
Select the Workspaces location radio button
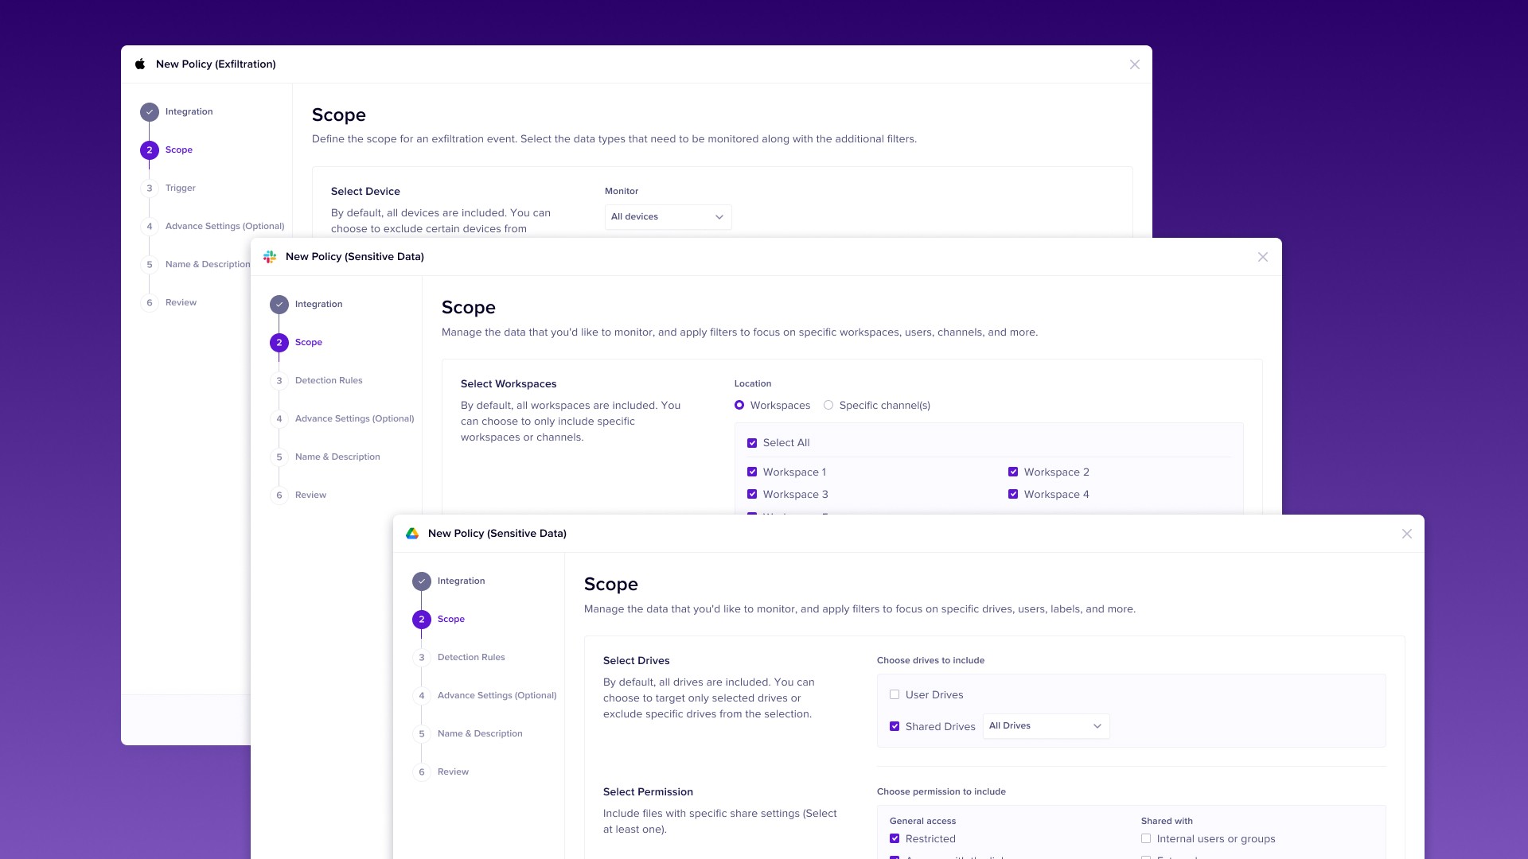pos(739,406)
